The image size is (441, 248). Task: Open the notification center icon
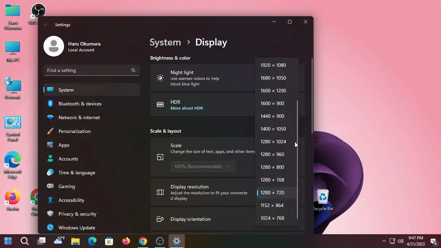[434, 241]
